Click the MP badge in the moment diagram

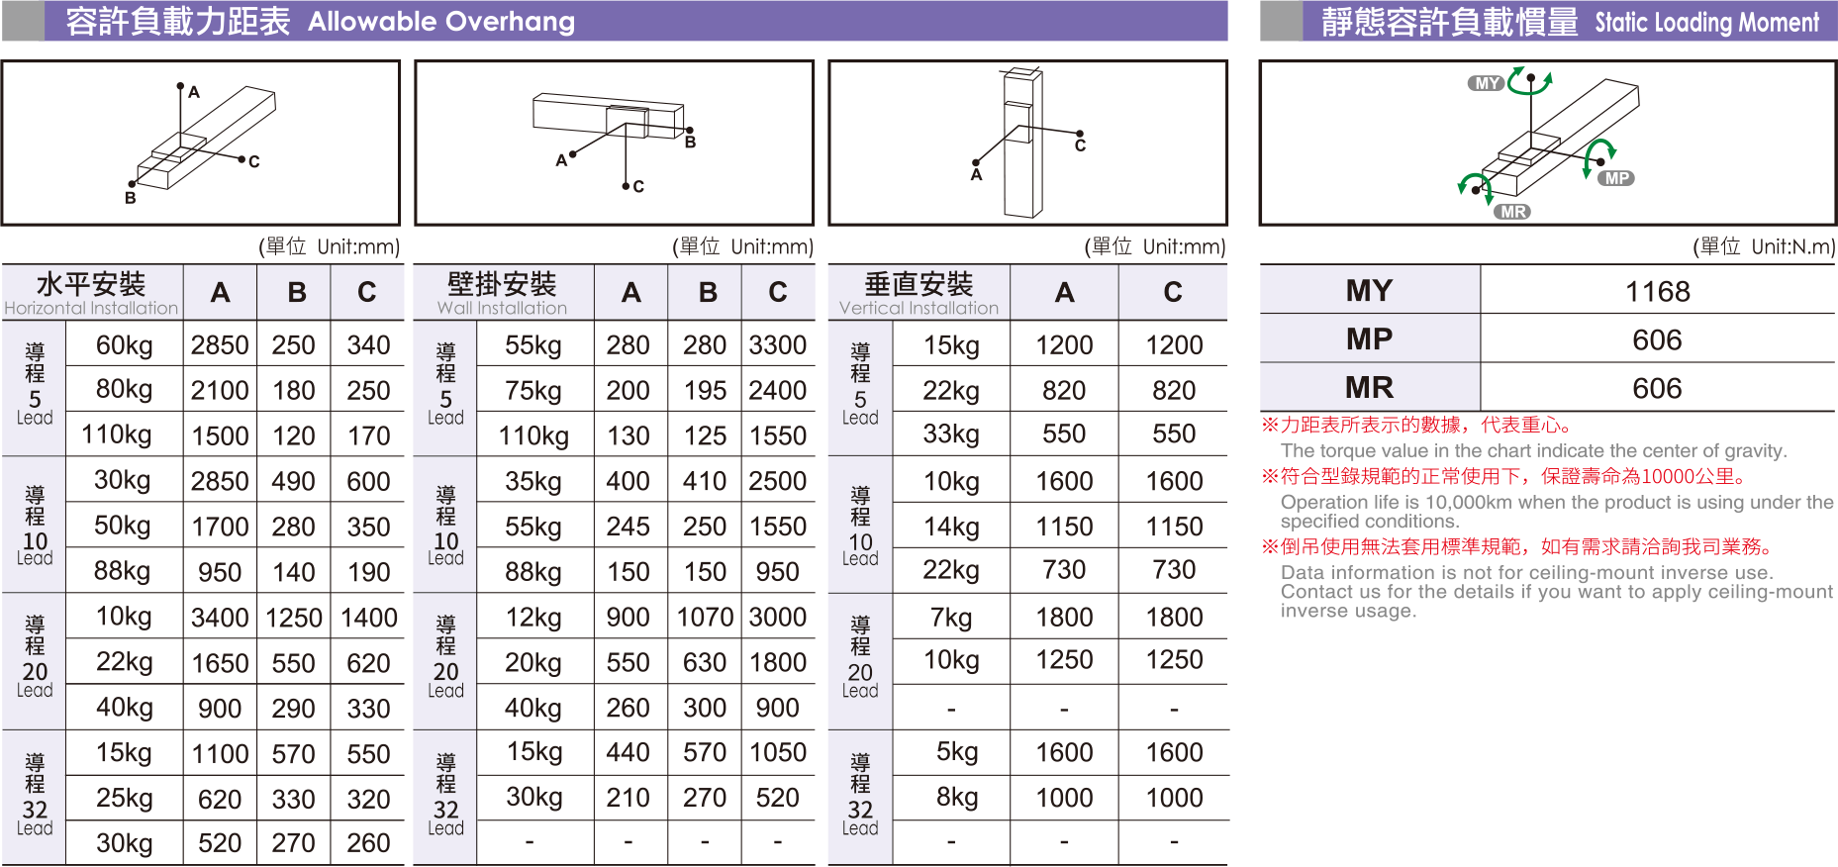click(x=1616, y=178)
